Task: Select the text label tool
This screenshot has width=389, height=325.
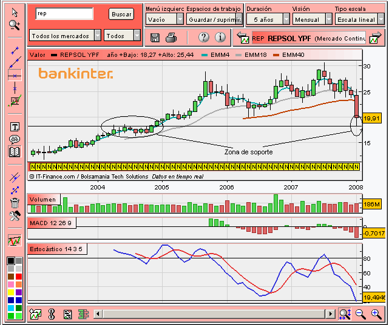Action: click(x=15, y=127)
